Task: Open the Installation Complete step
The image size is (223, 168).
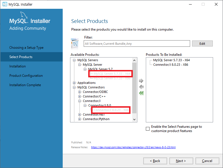Action: (25, 85)
